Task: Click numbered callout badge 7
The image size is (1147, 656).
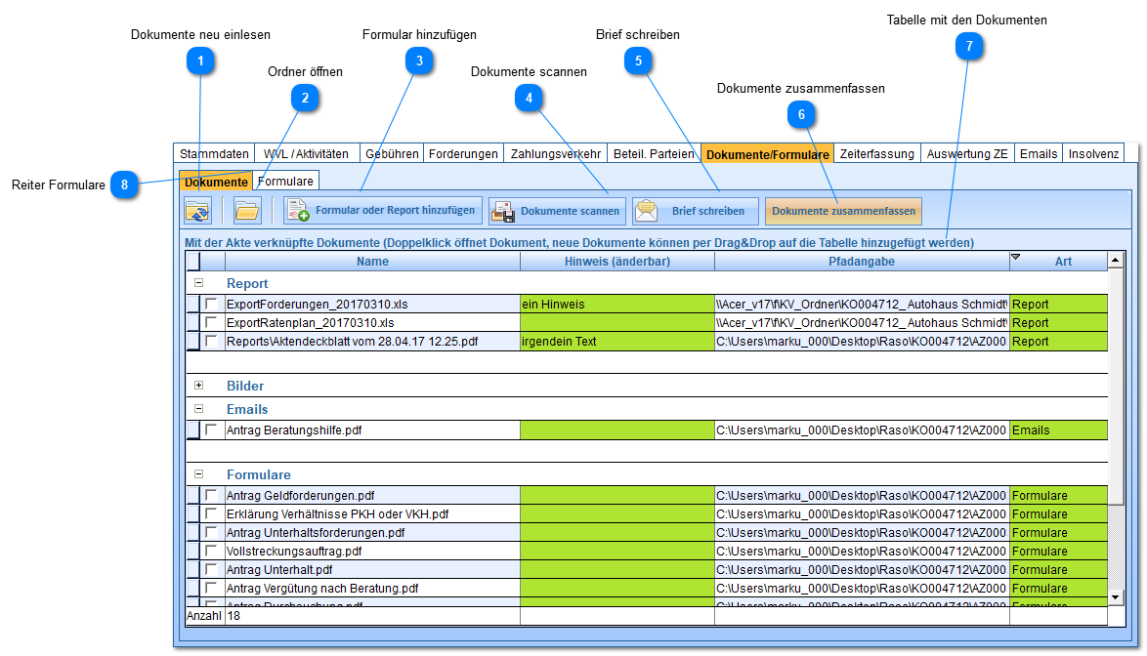Action: coord(968,46)
